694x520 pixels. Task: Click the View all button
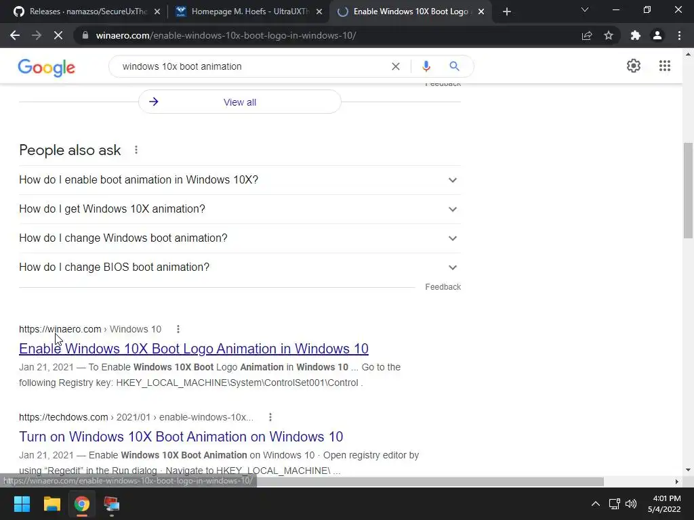pos(240,102)
